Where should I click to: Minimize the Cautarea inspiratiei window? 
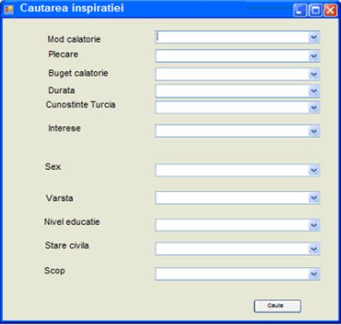click(x=300, y=11)
